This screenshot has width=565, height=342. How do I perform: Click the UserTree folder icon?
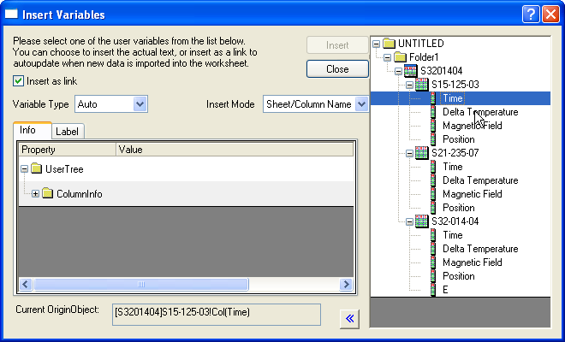36,169
